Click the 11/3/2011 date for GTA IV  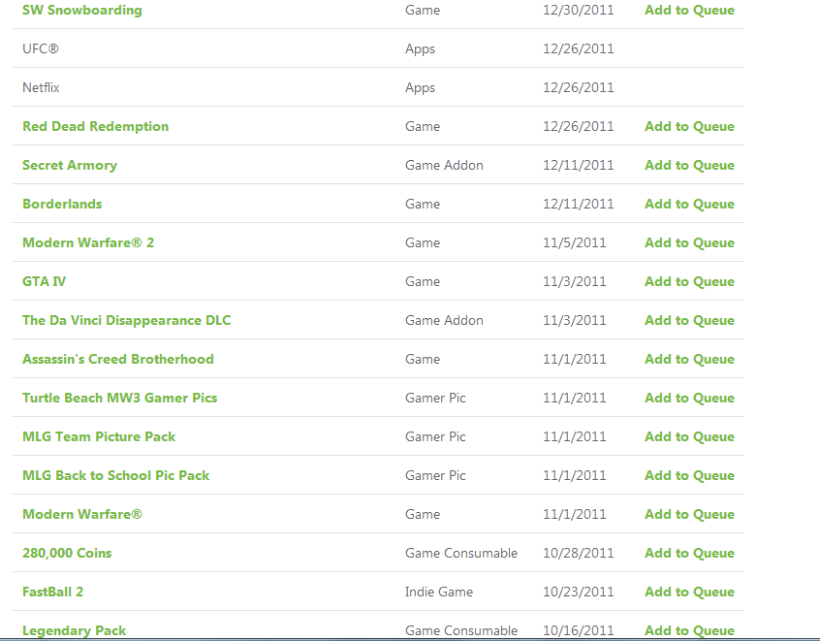[574, 281]
